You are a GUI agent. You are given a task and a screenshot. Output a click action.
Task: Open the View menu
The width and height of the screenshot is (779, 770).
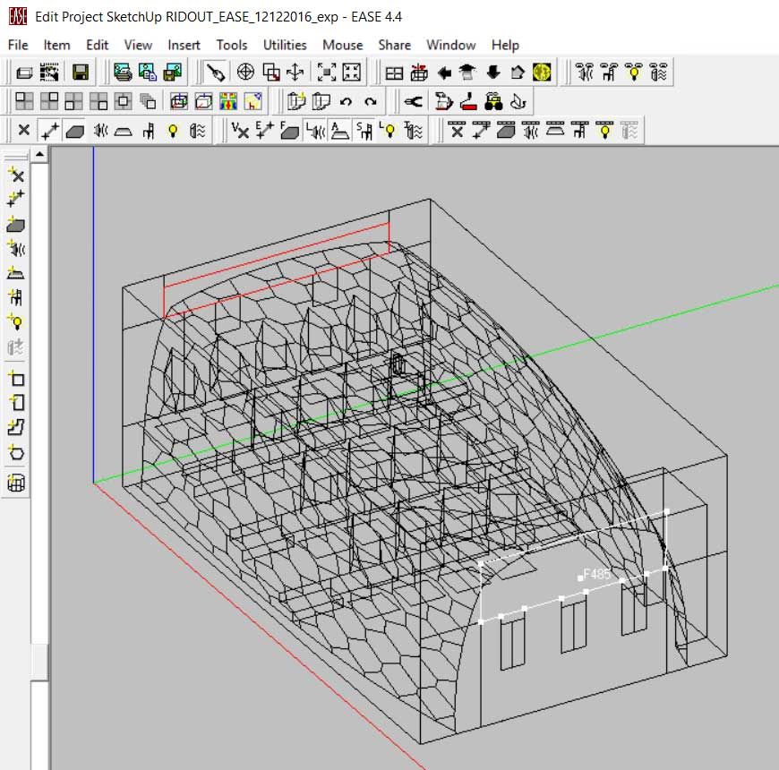point(138,45)
